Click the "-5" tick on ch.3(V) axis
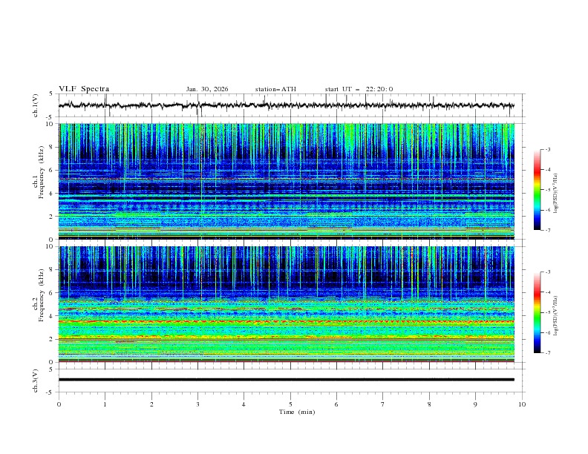 (50, 392)
